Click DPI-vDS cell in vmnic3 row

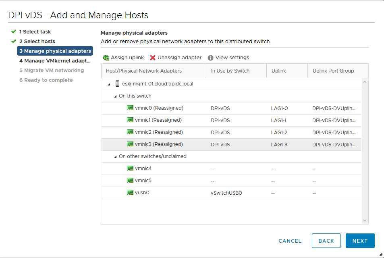220,145
